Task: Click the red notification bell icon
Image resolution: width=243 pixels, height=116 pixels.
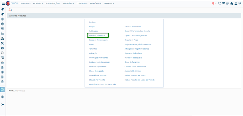Action: 213,3
